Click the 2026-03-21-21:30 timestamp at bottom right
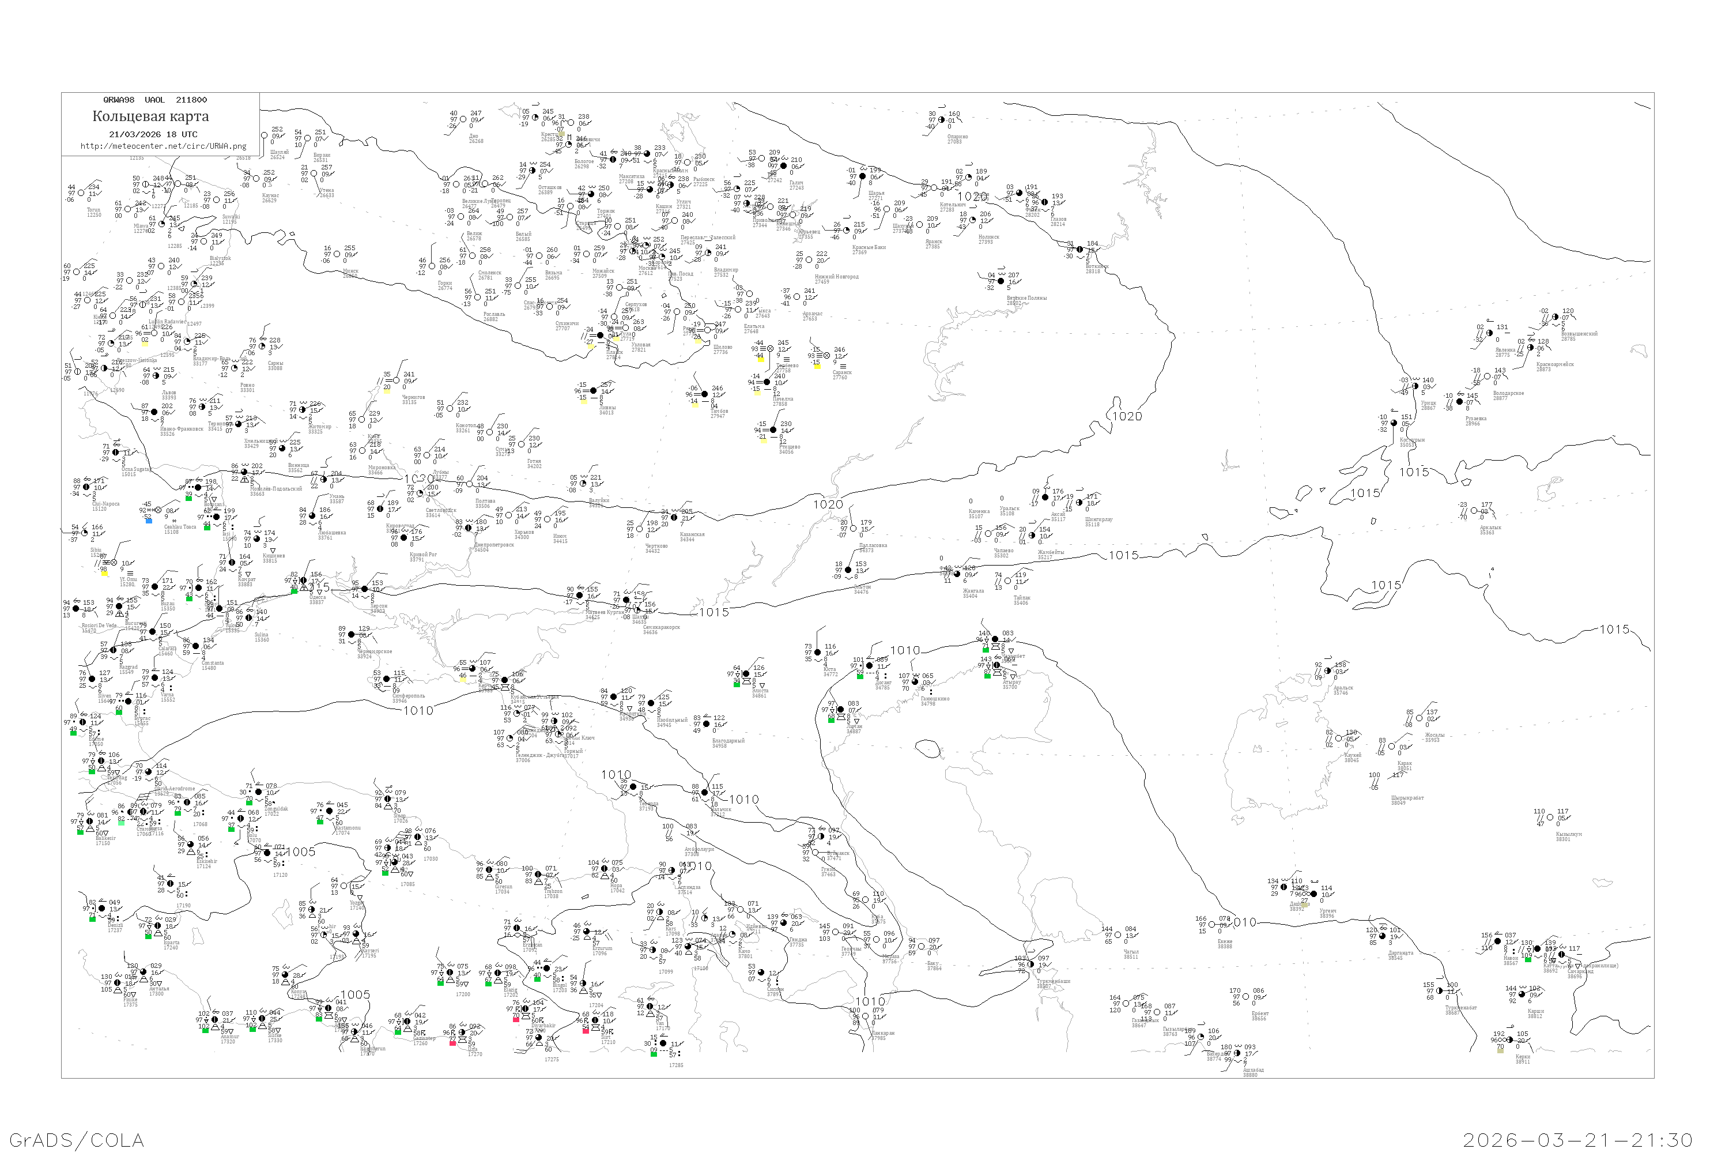Screen dimensions: 1729x1153 tap(1577, 1140)
